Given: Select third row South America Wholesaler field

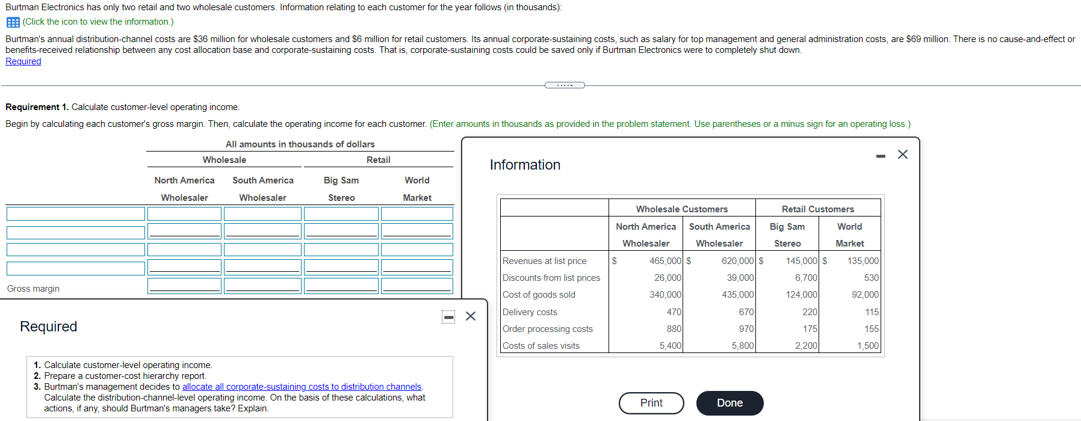Looking at the screenshot, I should (262, 250).
